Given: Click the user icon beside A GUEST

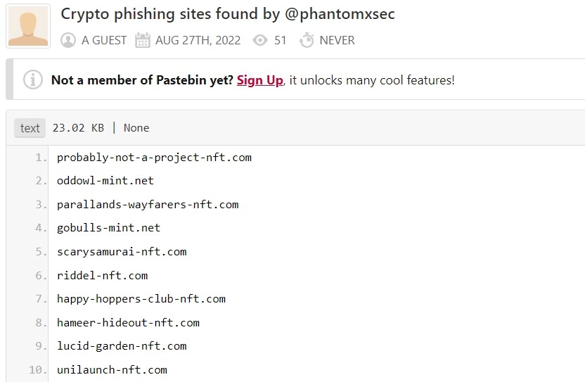Looking at the screenshot, I should pos(68,41).
